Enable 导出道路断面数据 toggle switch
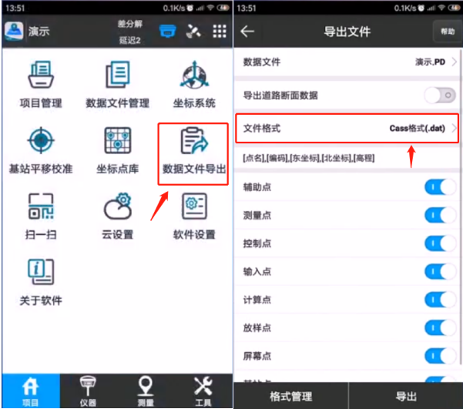Viewport: 463px width, 409px height. tap(439, 96)
